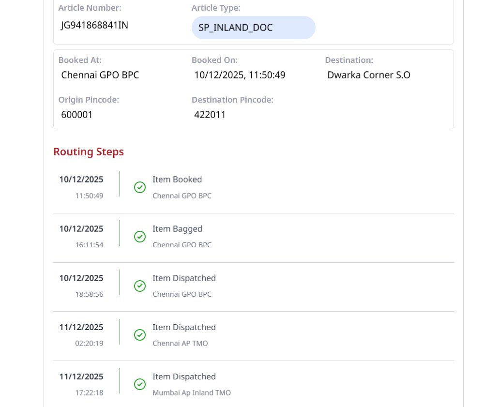
Task: Click Chennai GPO BPC under Item Booked
Action: pos(182,196)
